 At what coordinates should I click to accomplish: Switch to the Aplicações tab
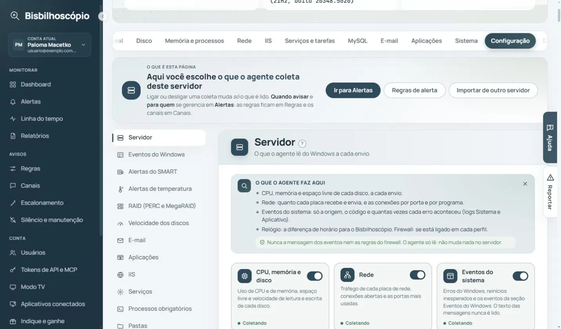coord(426,41)
